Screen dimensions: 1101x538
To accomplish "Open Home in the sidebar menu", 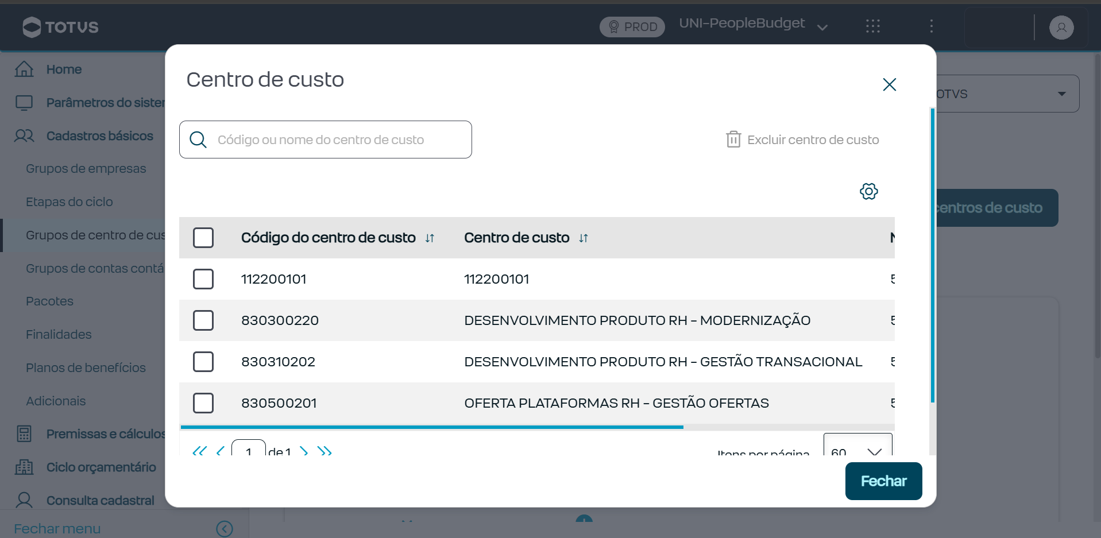I will click(64, 69).
